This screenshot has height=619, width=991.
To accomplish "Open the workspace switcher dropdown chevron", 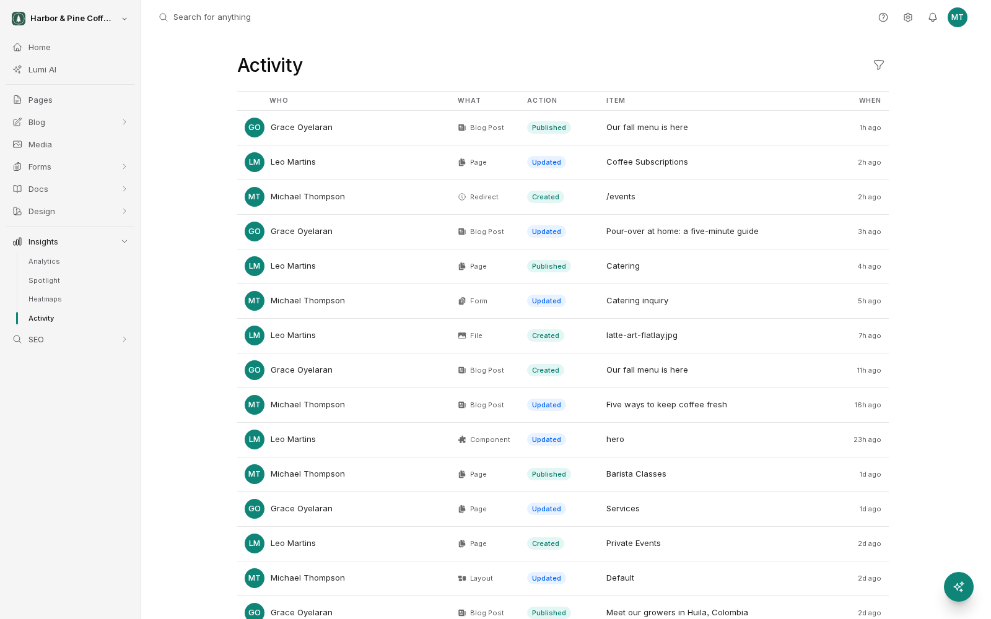I will 124,19.
